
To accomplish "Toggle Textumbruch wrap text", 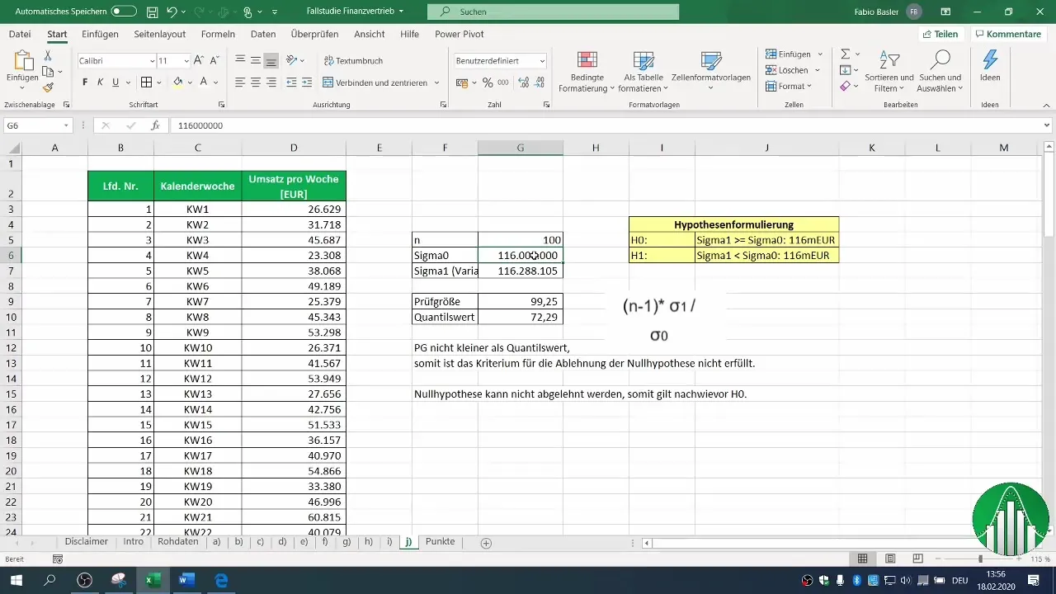I will point(353,61).
